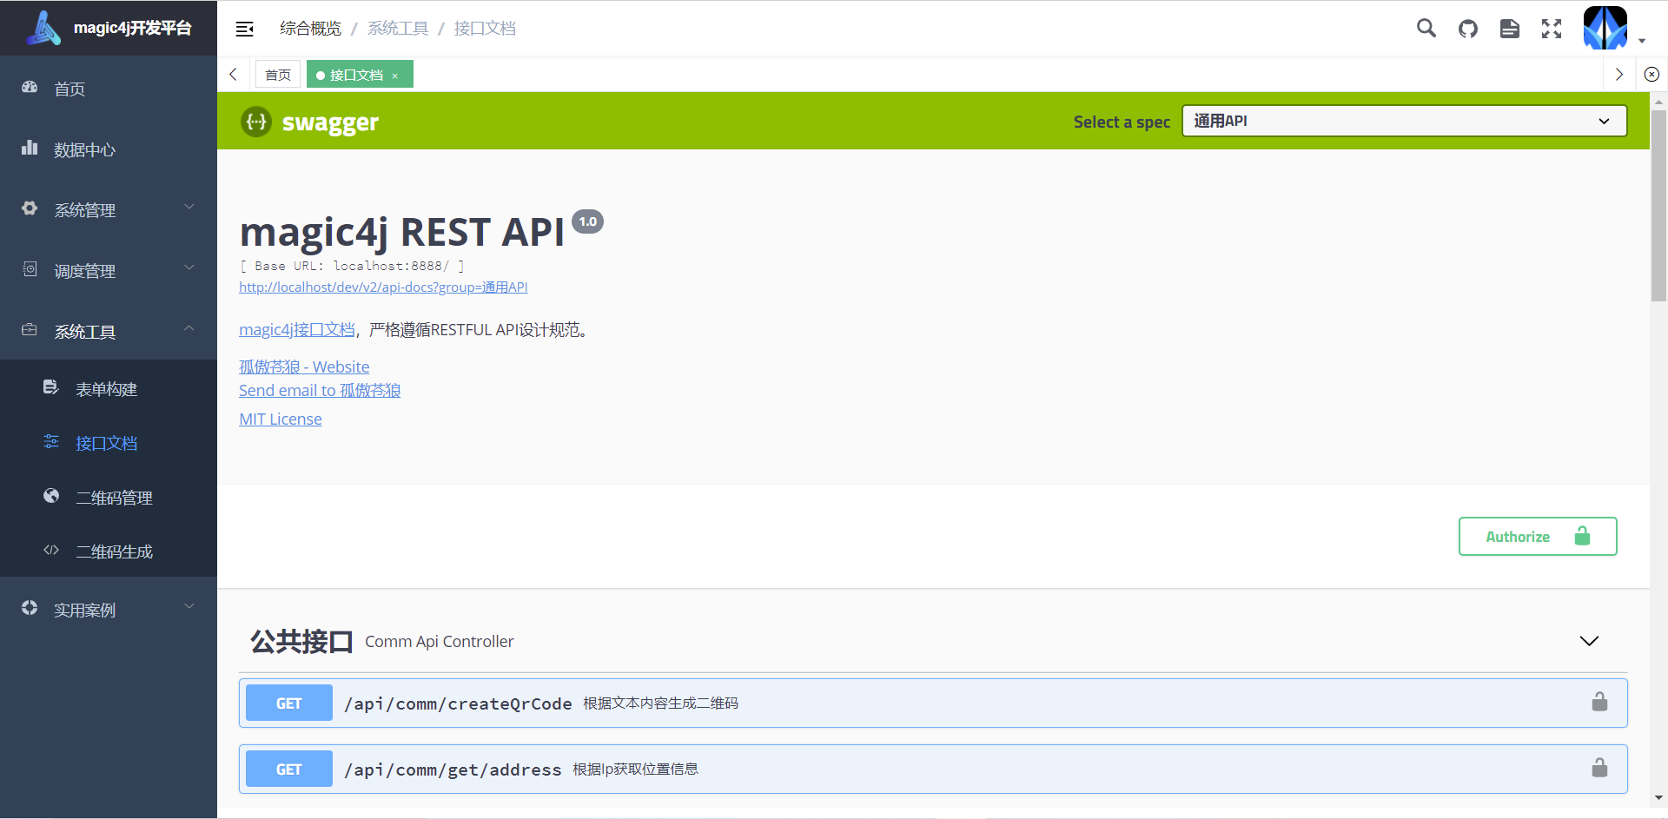This screenshot has height=819, width=1668.
Task: Open the magic4j接口文档 link
Action: 297,330
